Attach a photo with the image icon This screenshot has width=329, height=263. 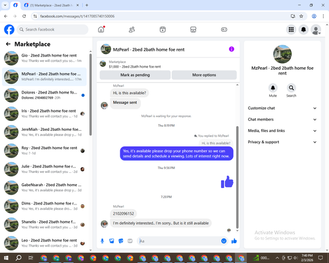point(112,241)
